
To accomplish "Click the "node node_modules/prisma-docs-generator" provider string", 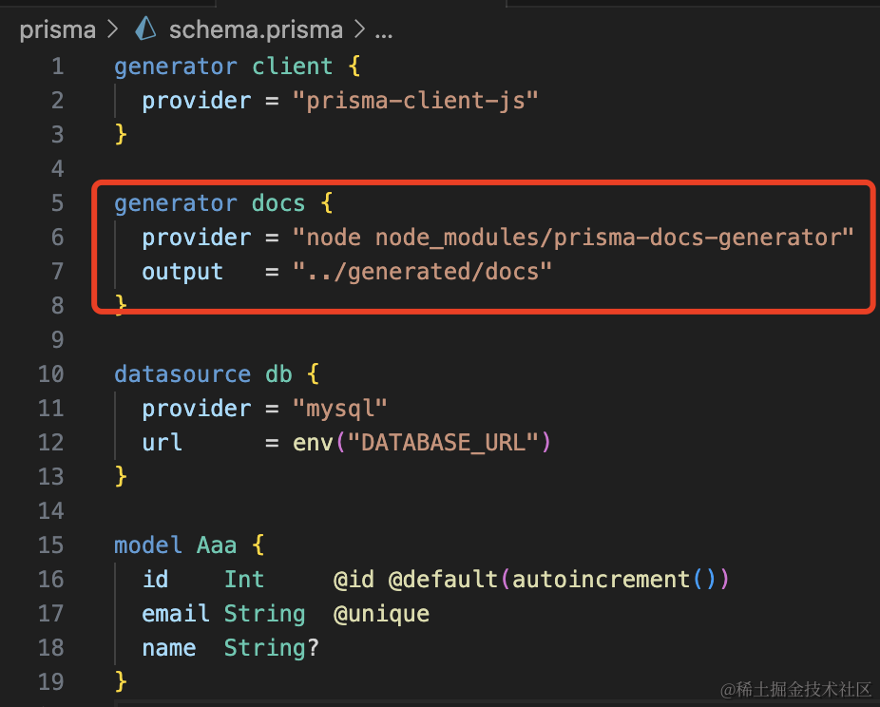I will (573, 238).
